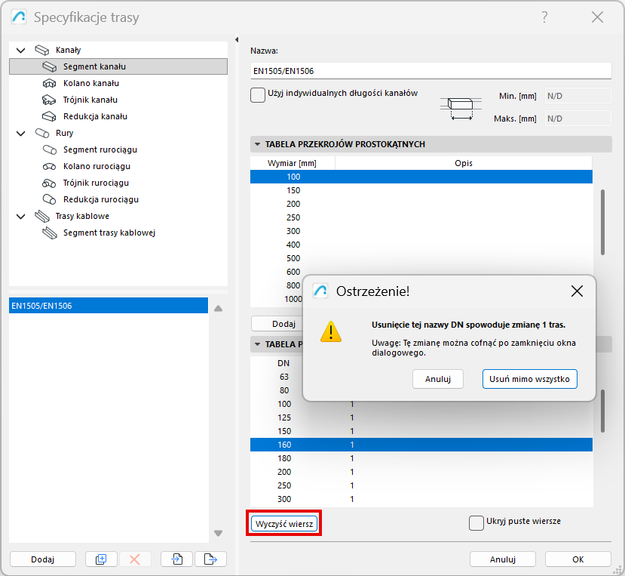Collapse the left panel with the arrow
Image resolution: width=625 pixels, height=576 pixels.
tap(237, 39)
